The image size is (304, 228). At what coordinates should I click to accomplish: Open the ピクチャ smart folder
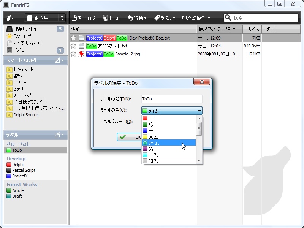point(16,82)
